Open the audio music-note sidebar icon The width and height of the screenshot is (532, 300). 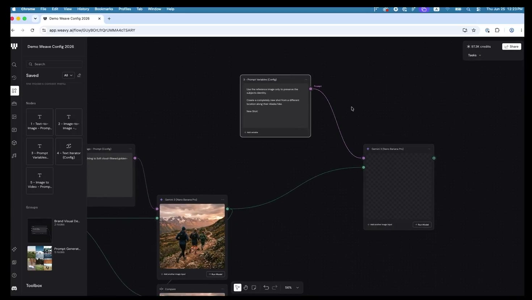(14, 156)
